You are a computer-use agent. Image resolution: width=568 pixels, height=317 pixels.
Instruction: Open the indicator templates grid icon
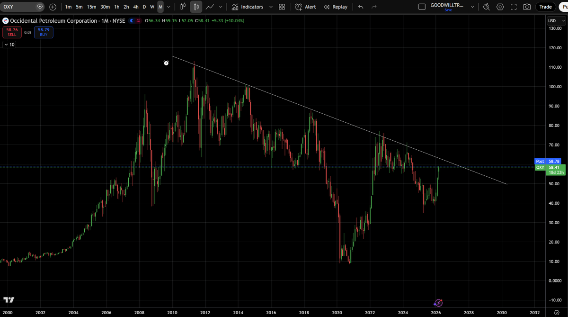[x=282, y=7]
